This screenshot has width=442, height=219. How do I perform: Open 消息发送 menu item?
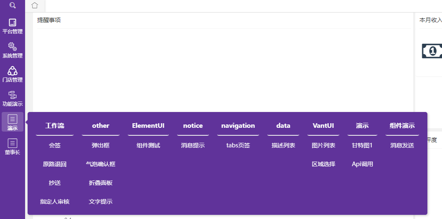[x=402, y=145]
